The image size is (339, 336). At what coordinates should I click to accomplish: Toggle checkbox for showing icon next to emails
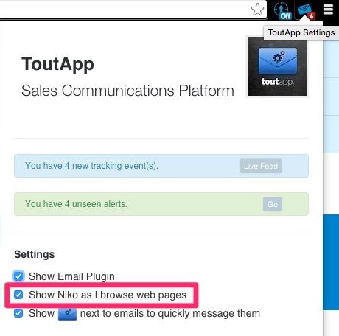click(x=18, y=313)
